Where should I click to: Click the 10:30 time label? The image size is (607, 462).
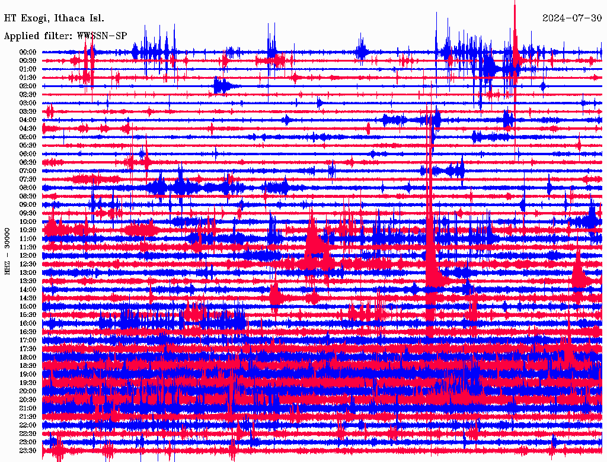click(x=28, y=230)
